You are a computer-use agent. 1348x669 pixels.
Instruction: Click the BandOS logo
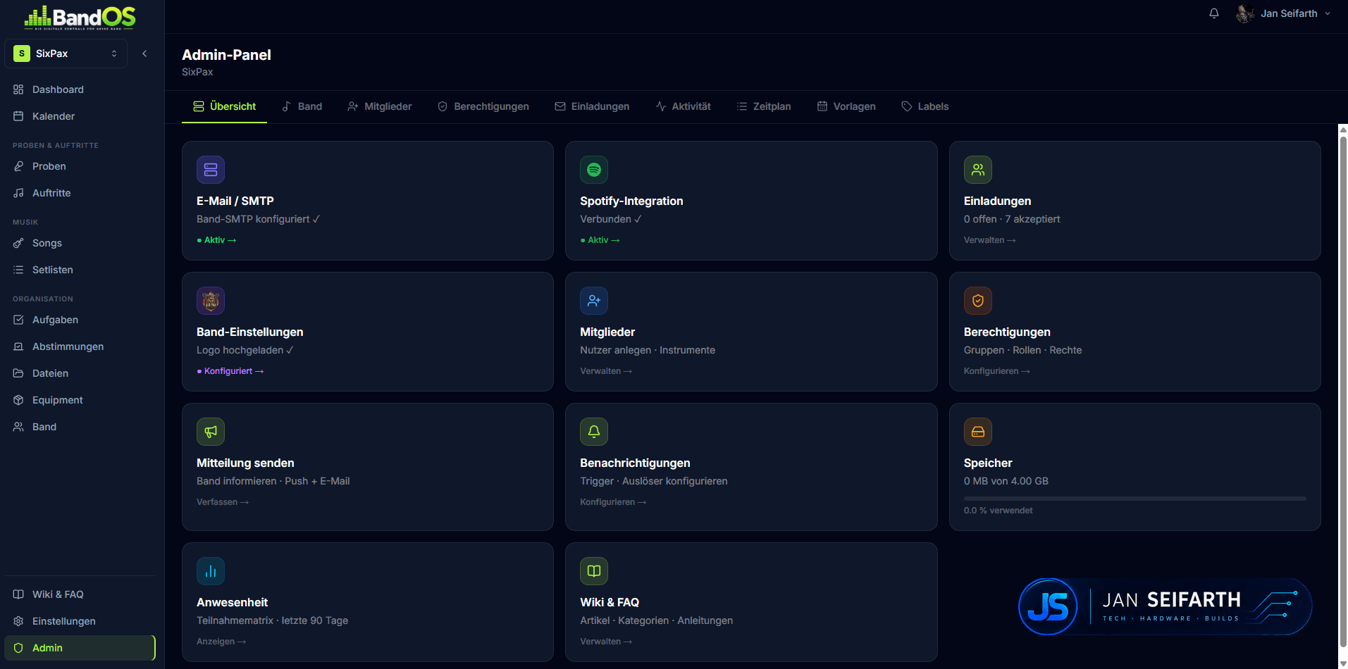(80, 18)
